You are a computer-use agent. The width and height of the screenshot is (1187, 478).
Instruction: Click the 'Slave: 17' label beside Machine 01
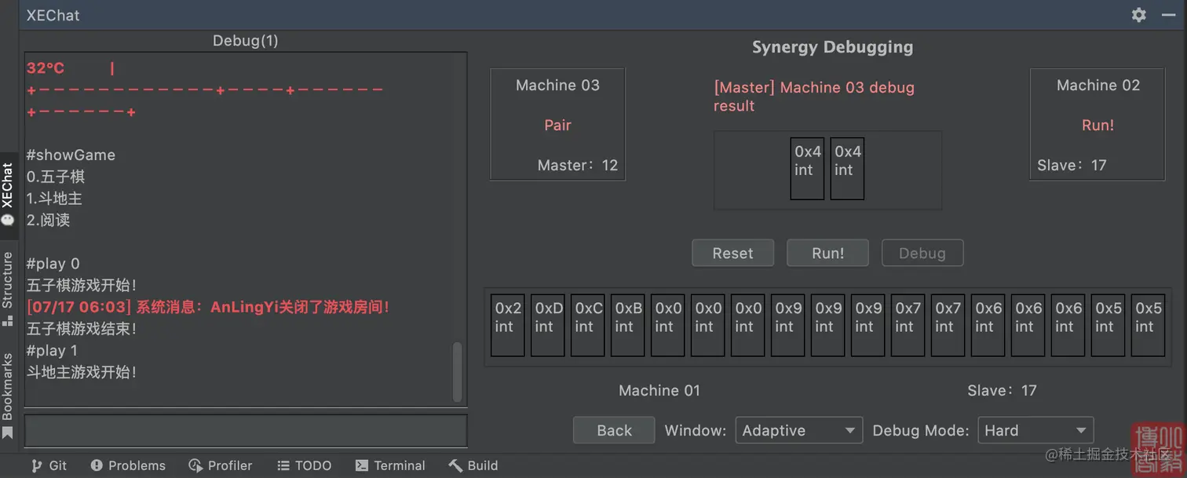(1002, 390)
